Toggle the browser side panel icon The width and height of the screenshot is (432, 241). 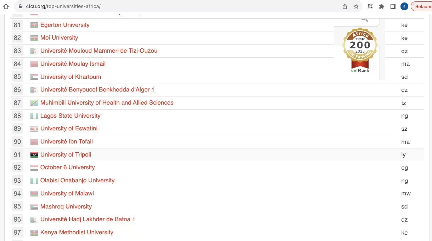tap(393, 6)
